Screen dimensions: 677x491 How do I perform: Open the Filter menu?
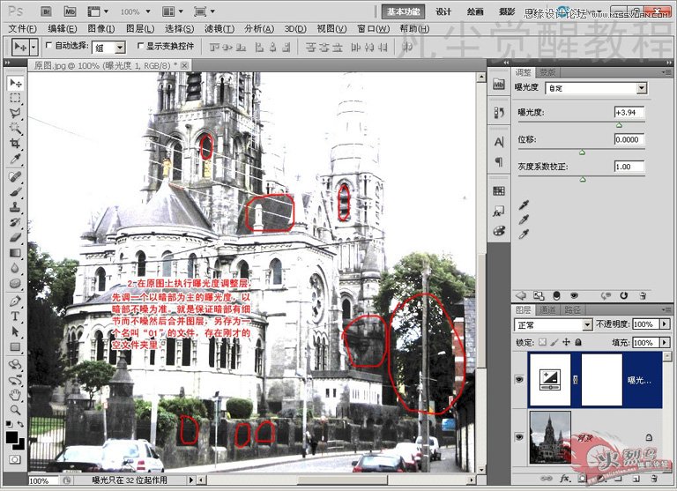(x=219, y=28)
